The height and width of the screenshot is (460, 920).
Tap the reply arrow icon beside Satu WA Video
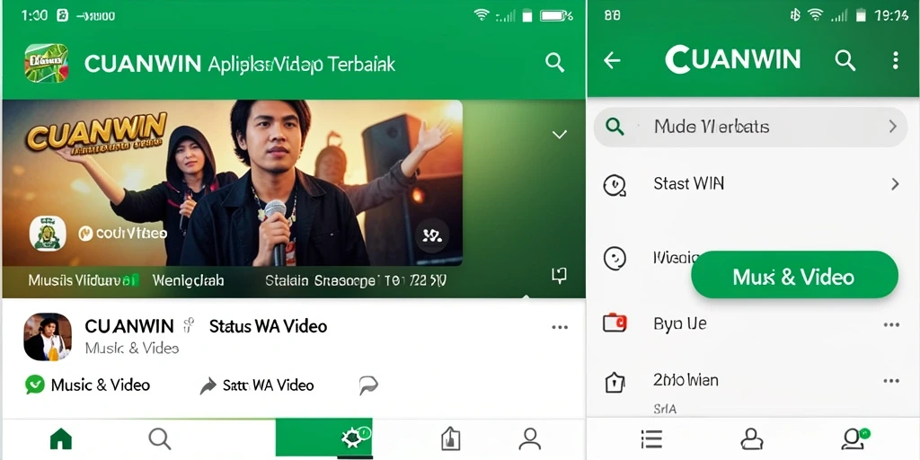[368, 385]
